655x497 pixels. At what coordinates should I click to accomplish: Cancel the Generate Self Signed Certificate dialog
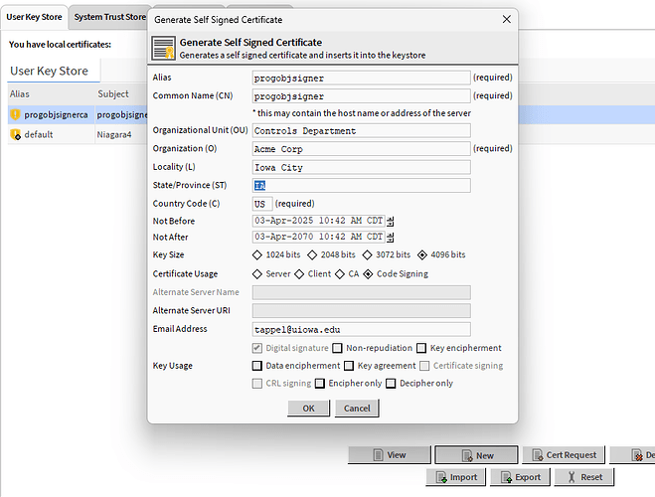coord(357,409)
